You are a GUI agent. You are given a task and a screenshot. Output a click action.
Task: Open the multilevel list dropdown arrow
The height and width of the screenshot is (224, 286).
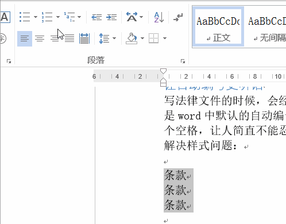[79, 17]
